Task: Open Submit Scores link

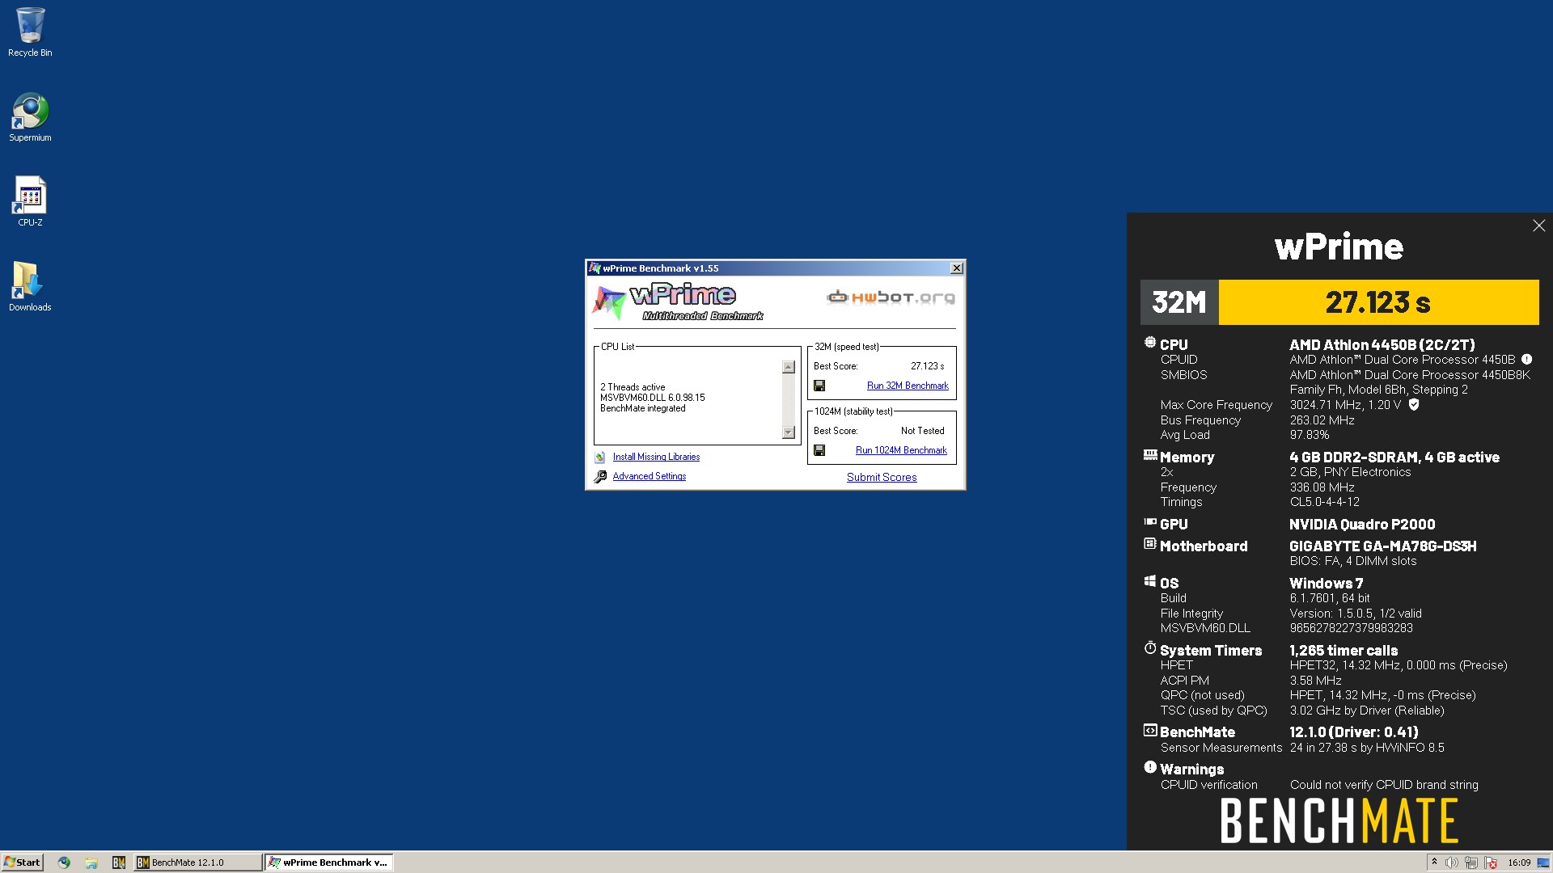Action: coord(882,478)
